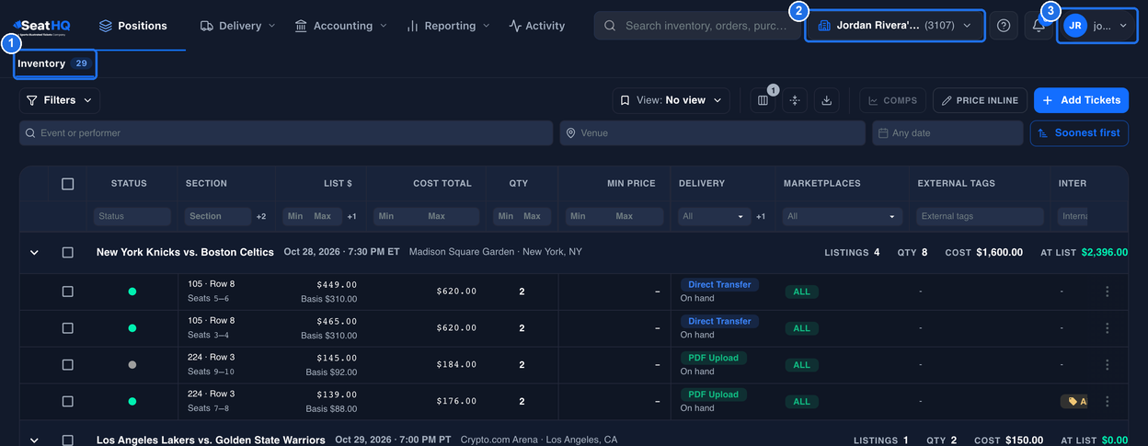This screenshot has width=1148, height=446.
Task: Go to the Activity nav item
Action: [x=537, y=26]
